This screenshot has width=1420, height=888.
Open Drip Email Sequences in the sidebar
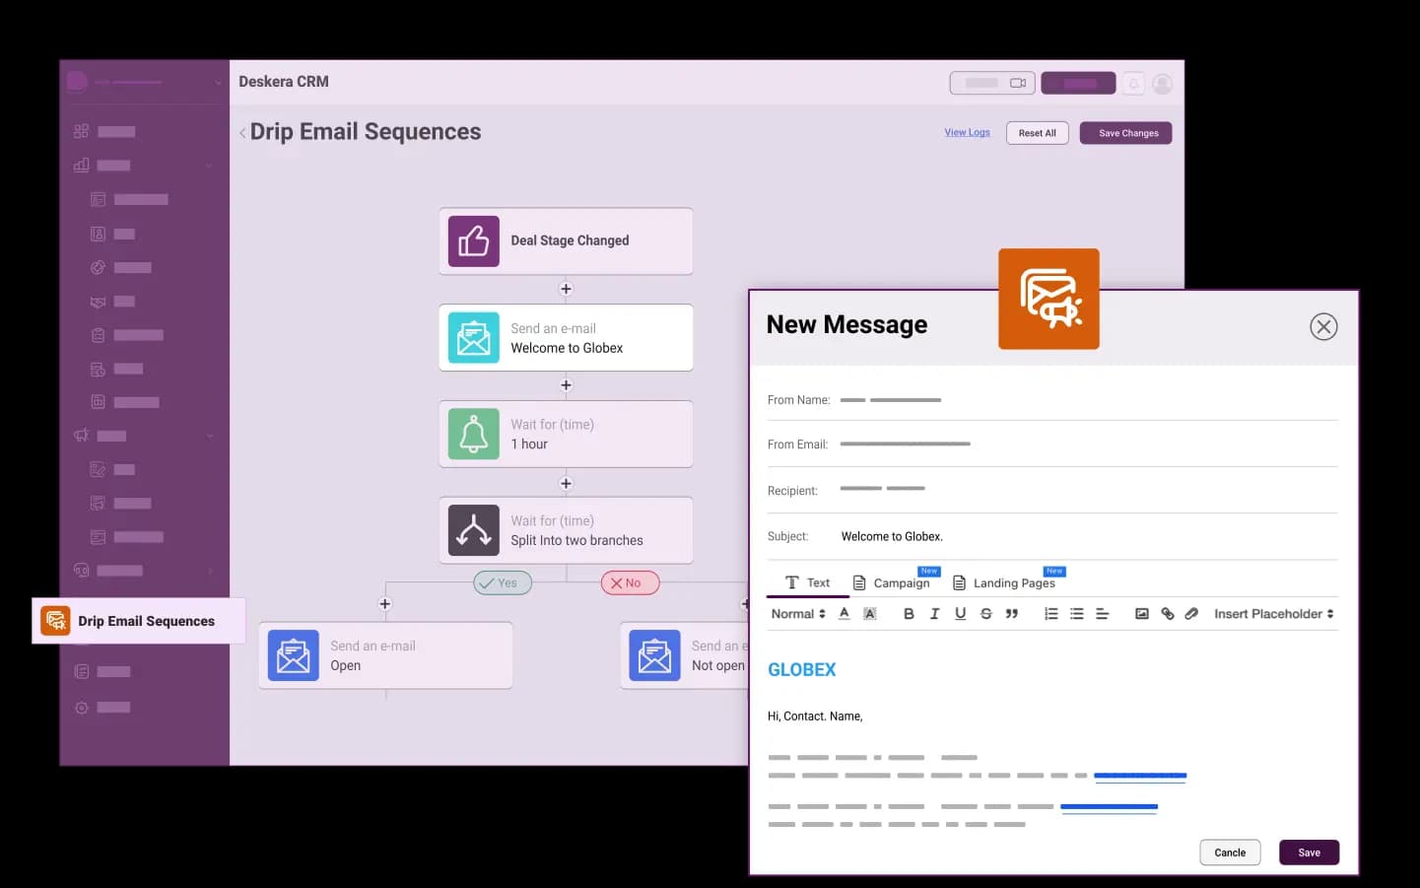(139, 621)
